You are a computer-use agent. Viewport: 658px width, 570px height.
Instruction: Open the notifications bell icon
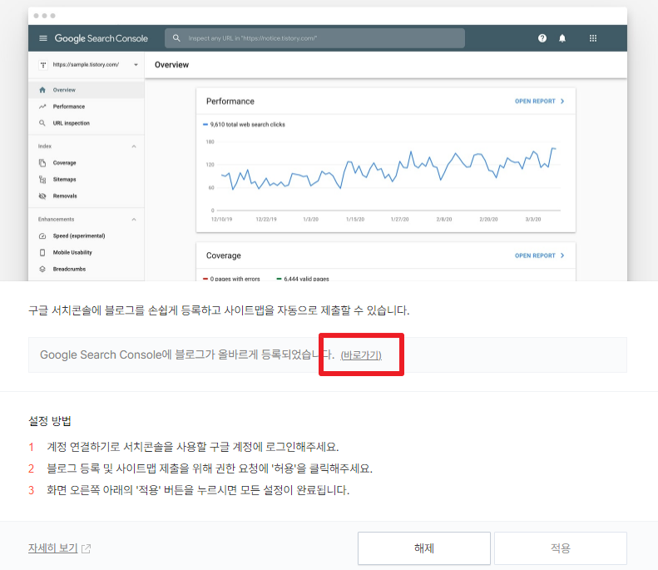coord(562,38)
